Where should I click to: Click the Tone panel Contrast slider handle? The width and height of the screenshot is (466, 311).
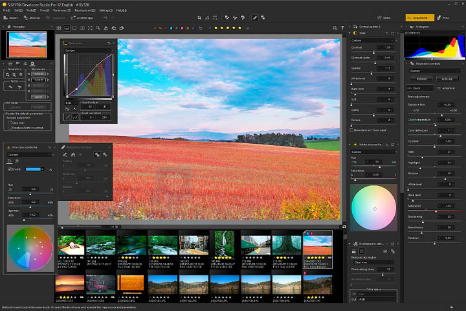click(x=373, y=52)
